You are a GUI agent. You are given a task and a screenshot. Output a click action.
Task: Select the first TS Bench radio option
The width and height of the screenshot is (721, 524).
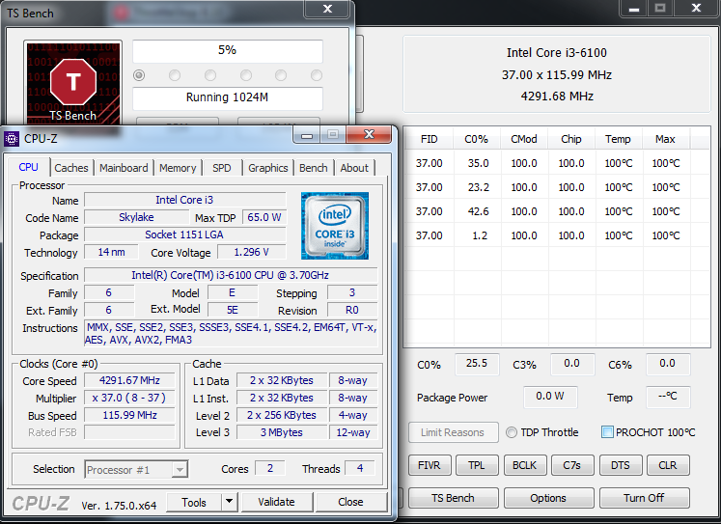(139, 75)
